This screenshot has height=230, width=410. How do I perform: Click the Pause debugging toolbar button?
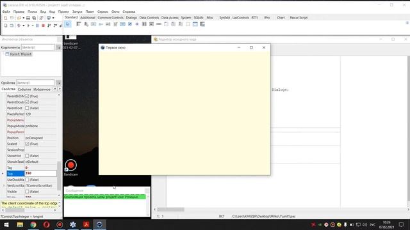37,26
